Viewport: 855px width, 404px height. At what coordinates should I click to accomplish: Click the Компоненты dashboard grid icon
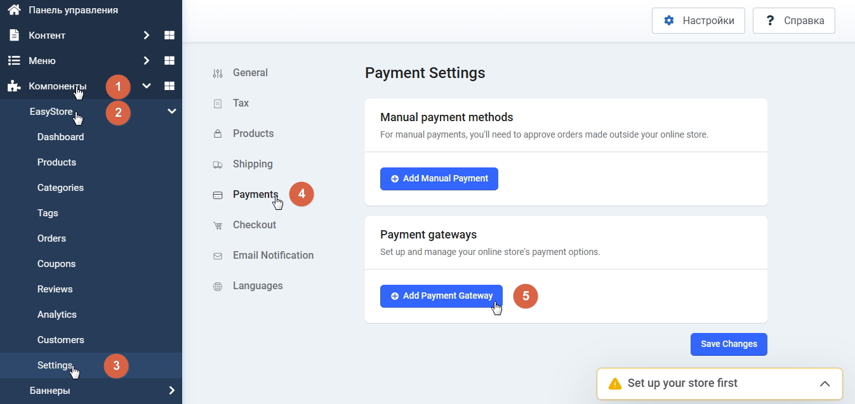(169, 86)
